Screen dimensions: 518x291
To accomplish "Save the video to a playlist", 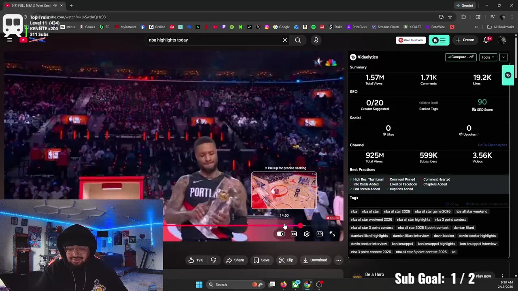I will pyautogui.click(x=261, y=260).
